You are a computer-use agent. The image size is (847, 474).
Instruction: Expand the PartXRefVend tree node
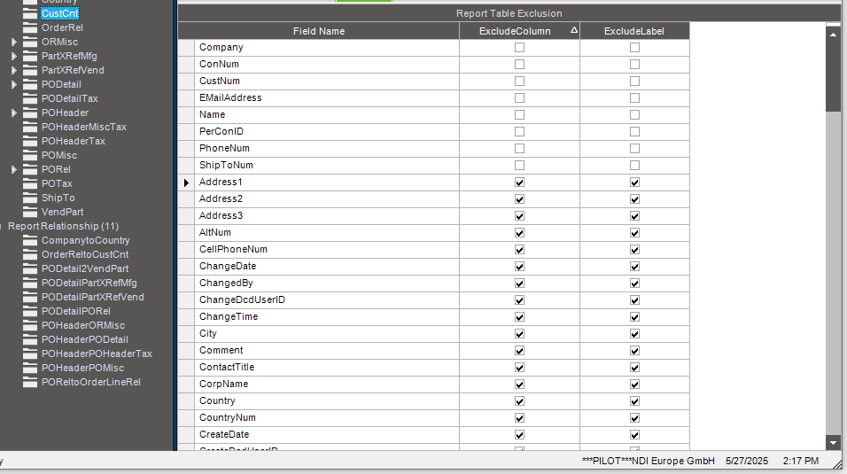14,70
